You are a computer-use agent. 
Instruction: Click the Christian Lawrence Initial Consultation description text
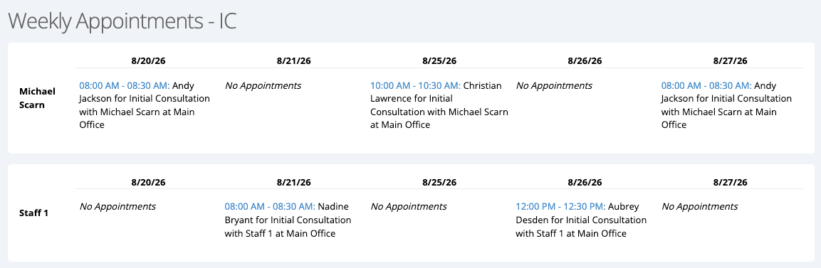[439, 105]
